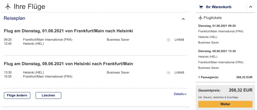Click the airplane icon beside Ihre Flüge
Viewport: 257px width, 110px height.
(8, 6)
